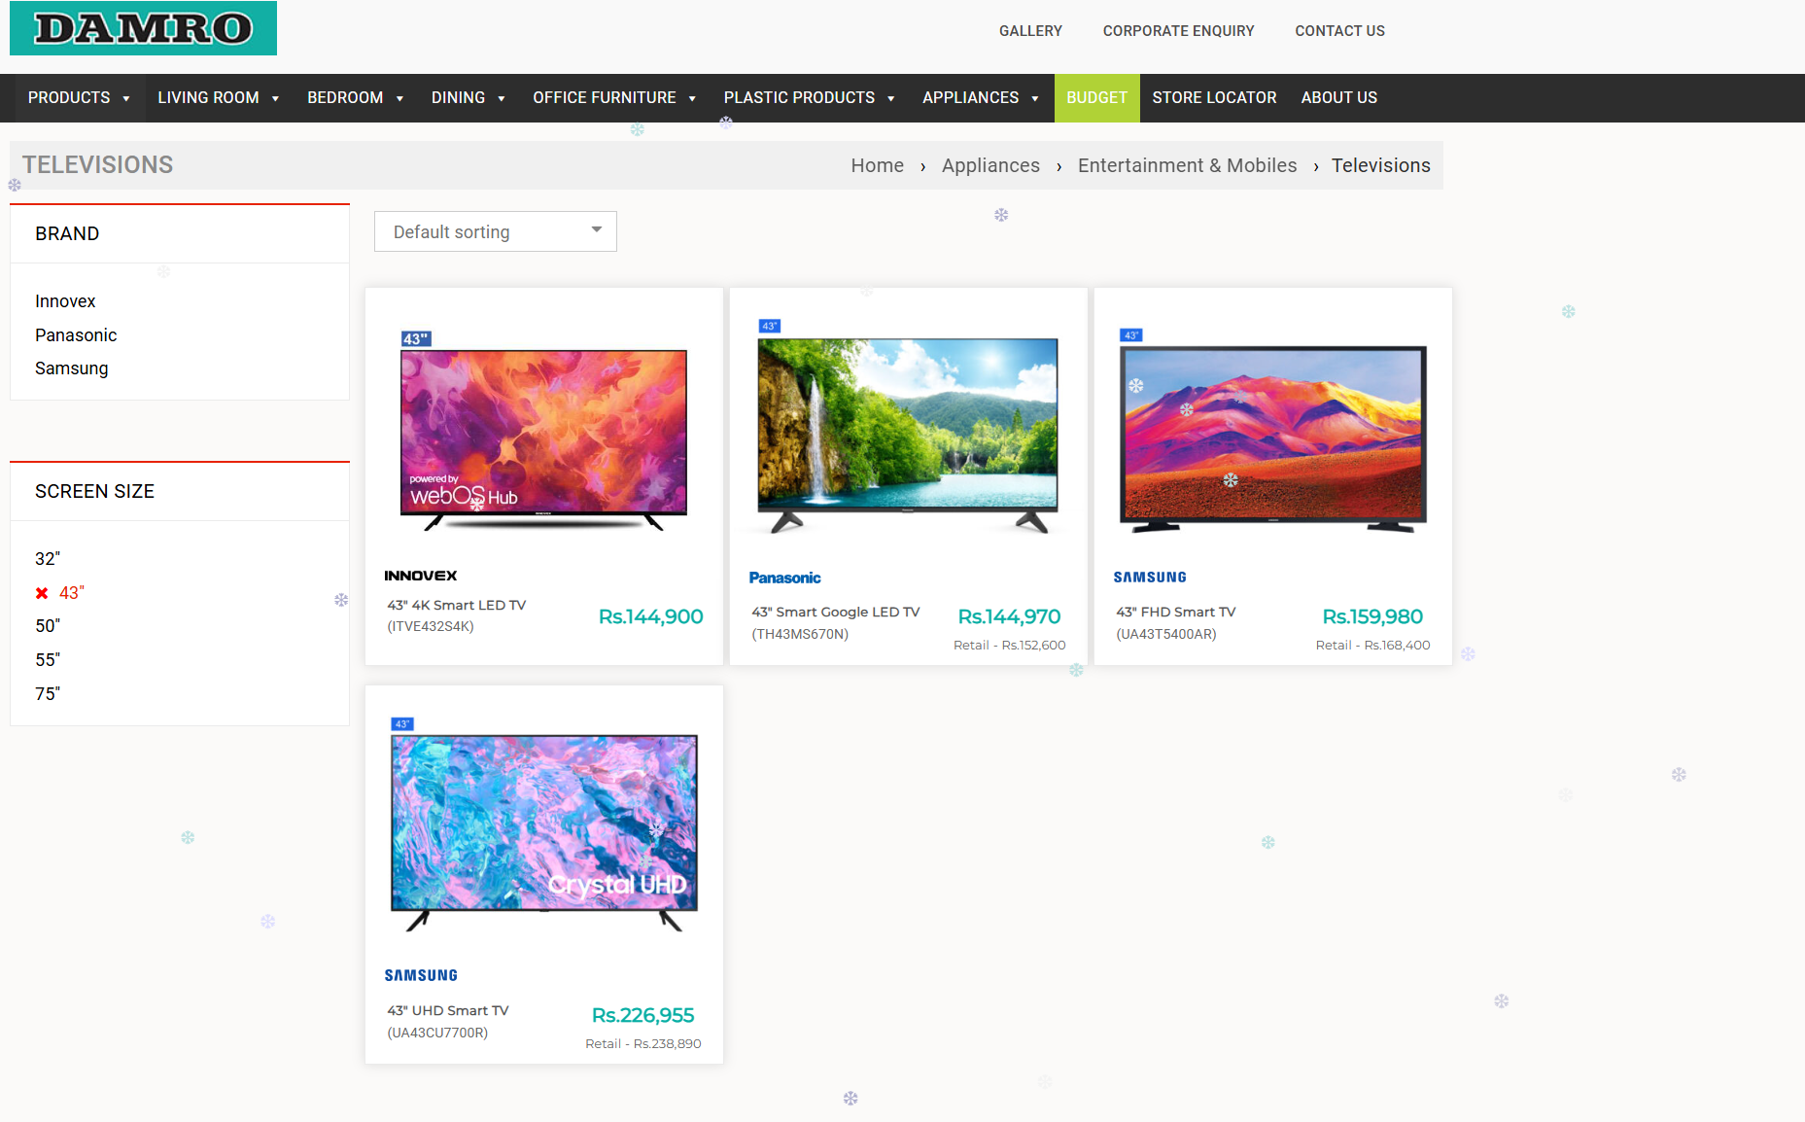Click the Samsung logo on the UHD Smart TV card
Viewport: 1805px width, 1122px height.
pos(421,975)
